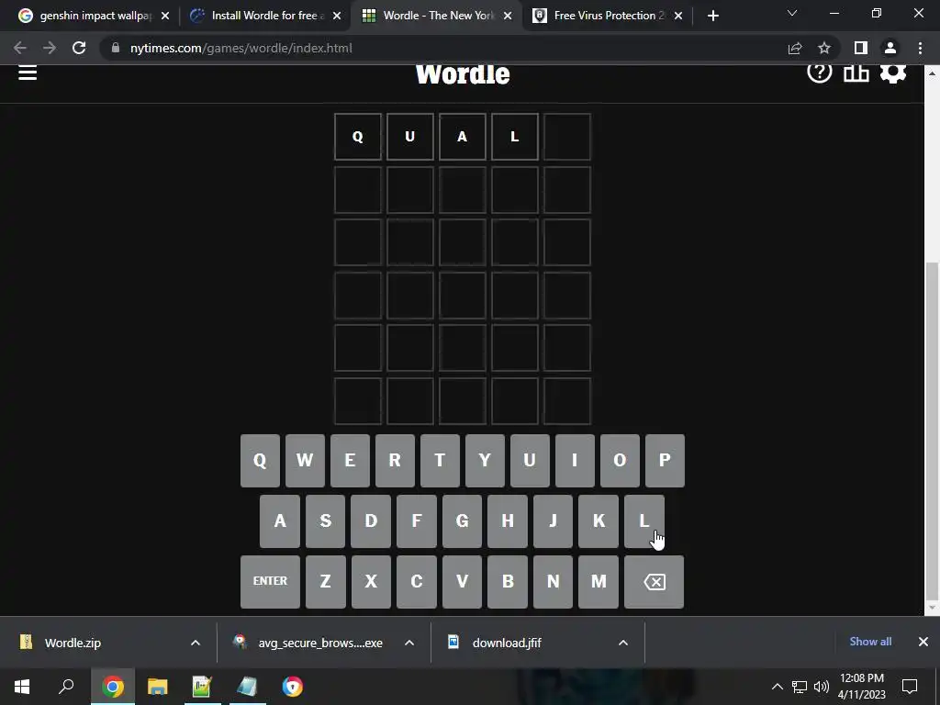The height and width of the screenshot is (705, 940).
Task: Click the ENTER key on the Wordle keyboard
Action: (271, 581)
